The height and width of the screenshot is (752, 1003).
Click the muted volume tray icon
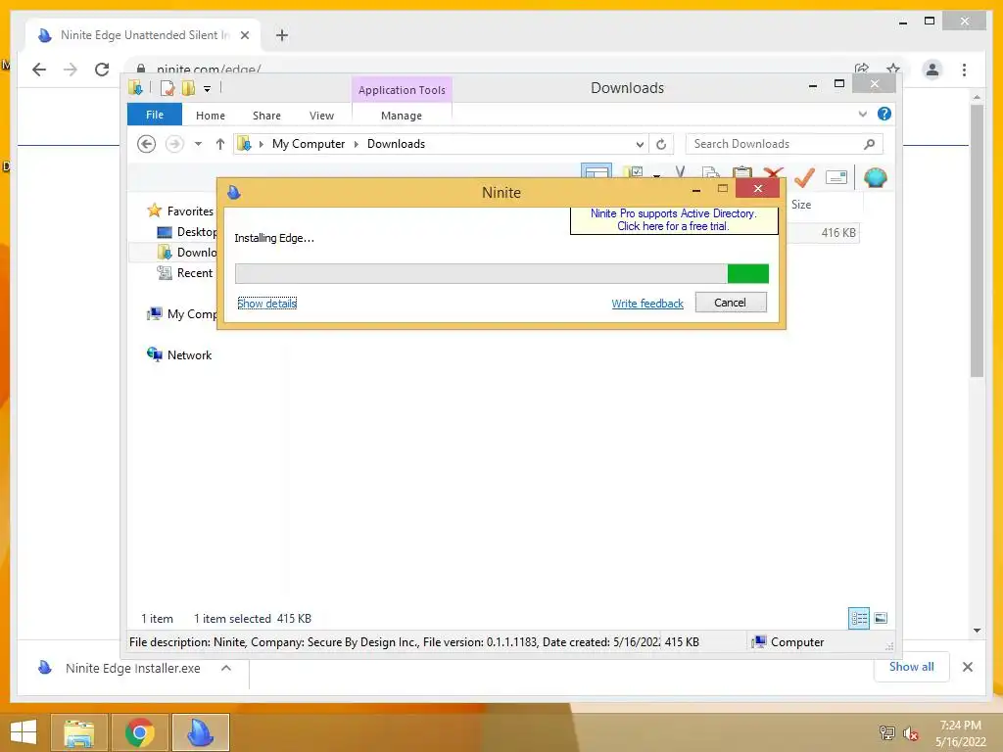[x=910, y=732]
